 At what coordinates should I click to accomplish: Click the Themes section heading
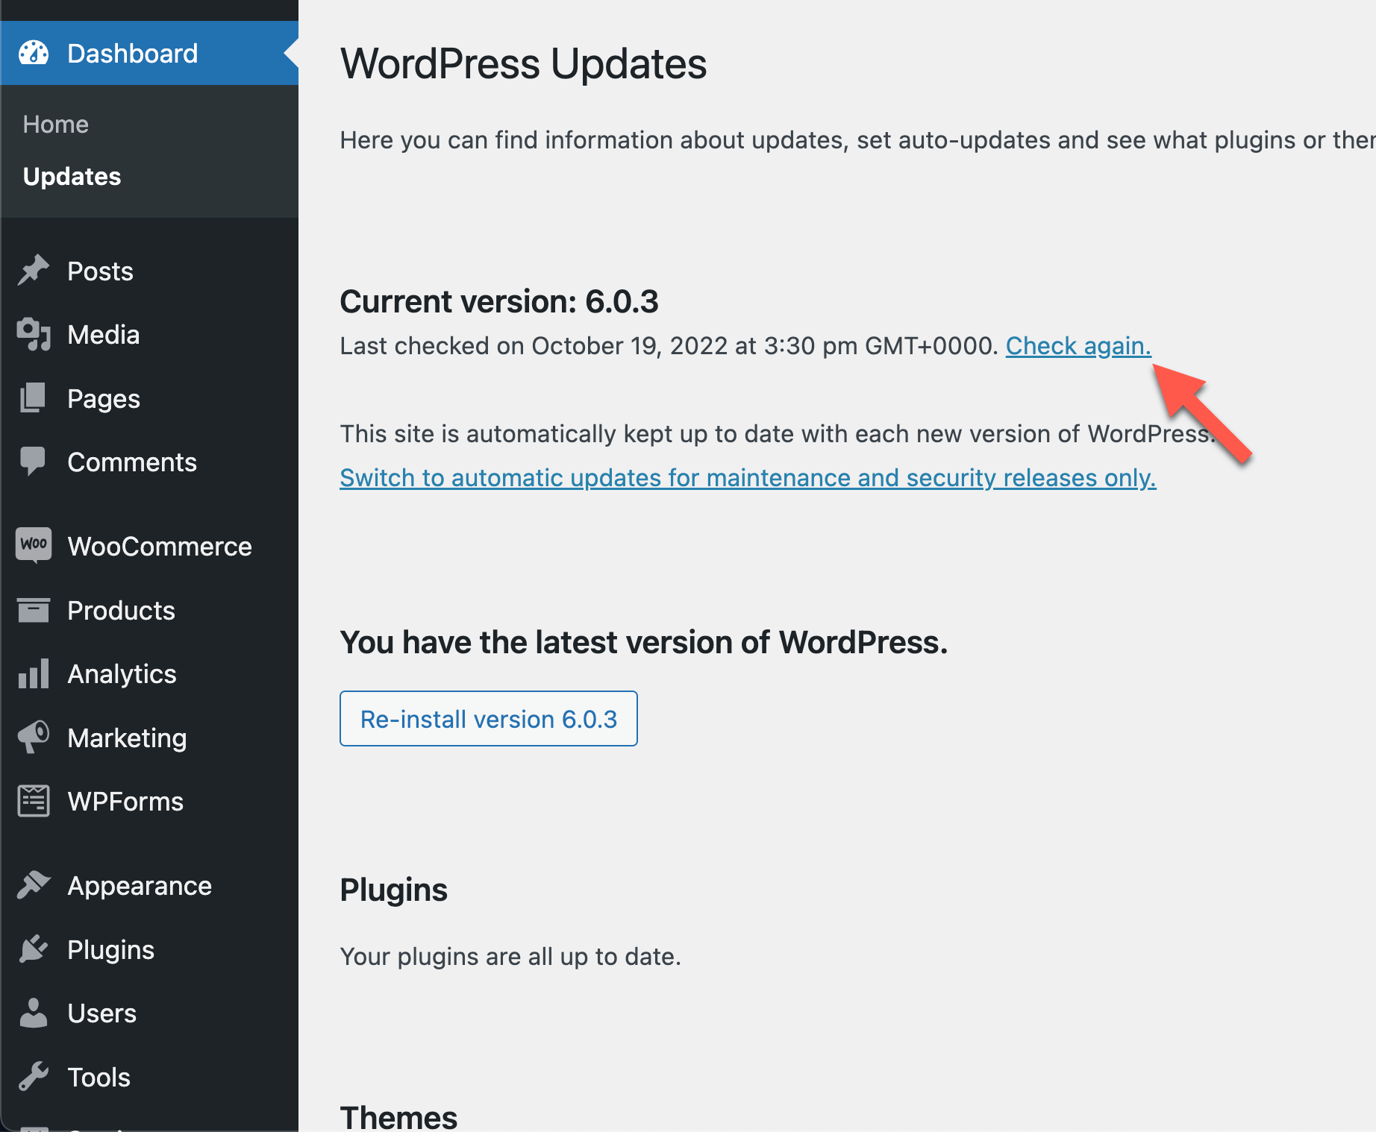pyautogui.click(x=398, y=1117)
